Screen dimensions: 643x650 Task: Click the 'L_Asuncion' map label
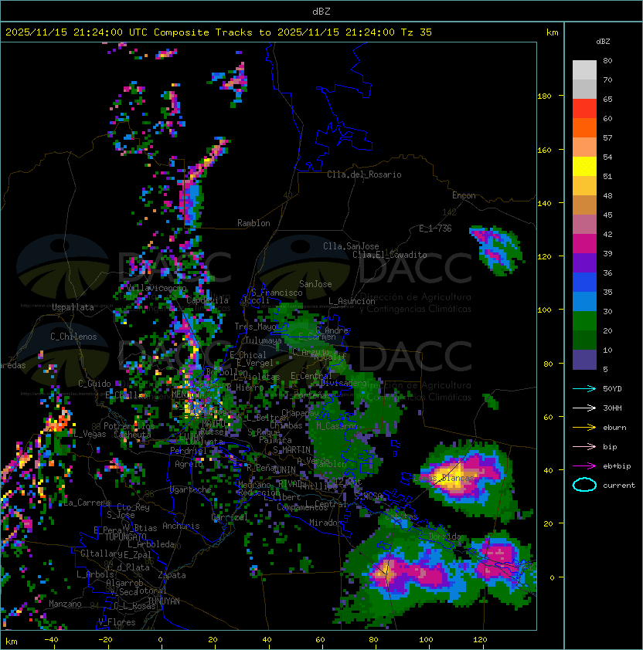(352, 301)
